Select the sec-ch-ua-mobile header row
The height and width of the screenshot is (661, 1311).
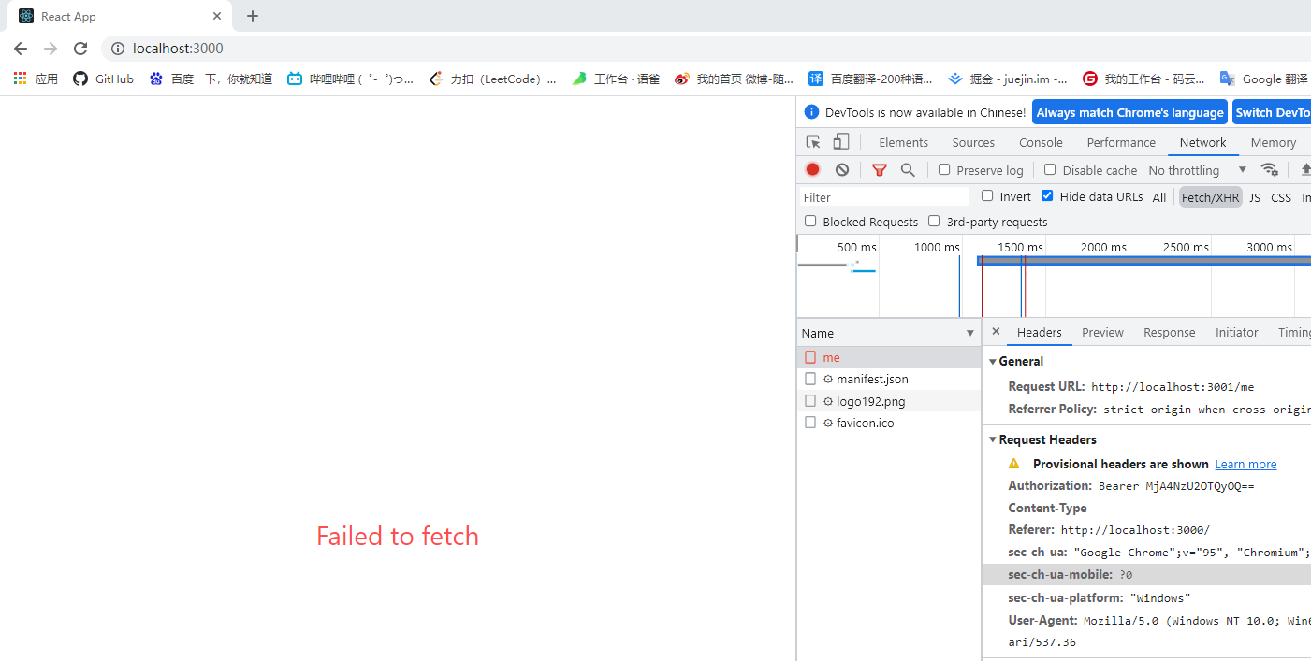[x=1146, y=575]
